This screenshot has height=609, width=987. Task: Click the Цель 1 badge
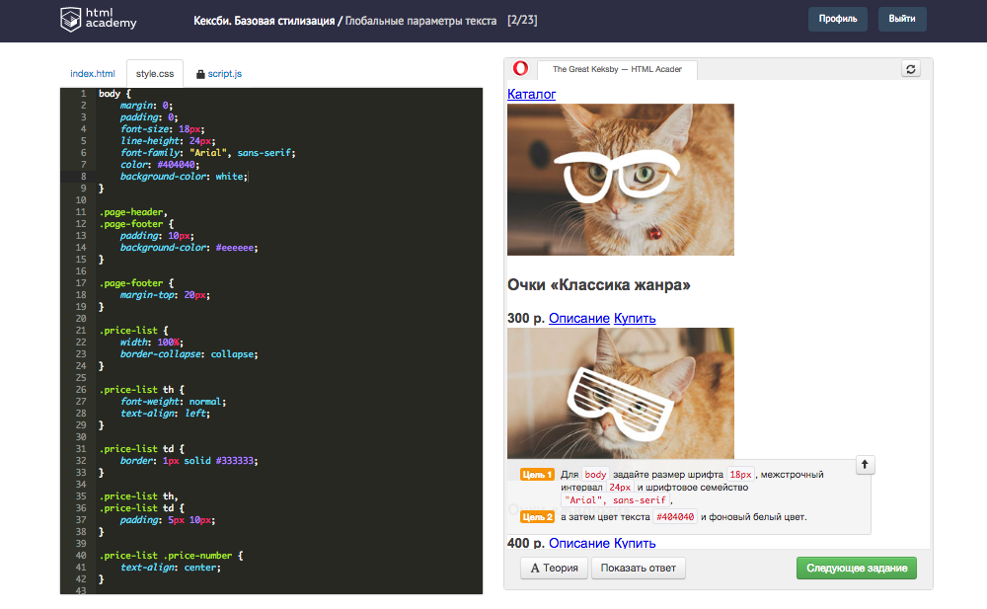537,475
